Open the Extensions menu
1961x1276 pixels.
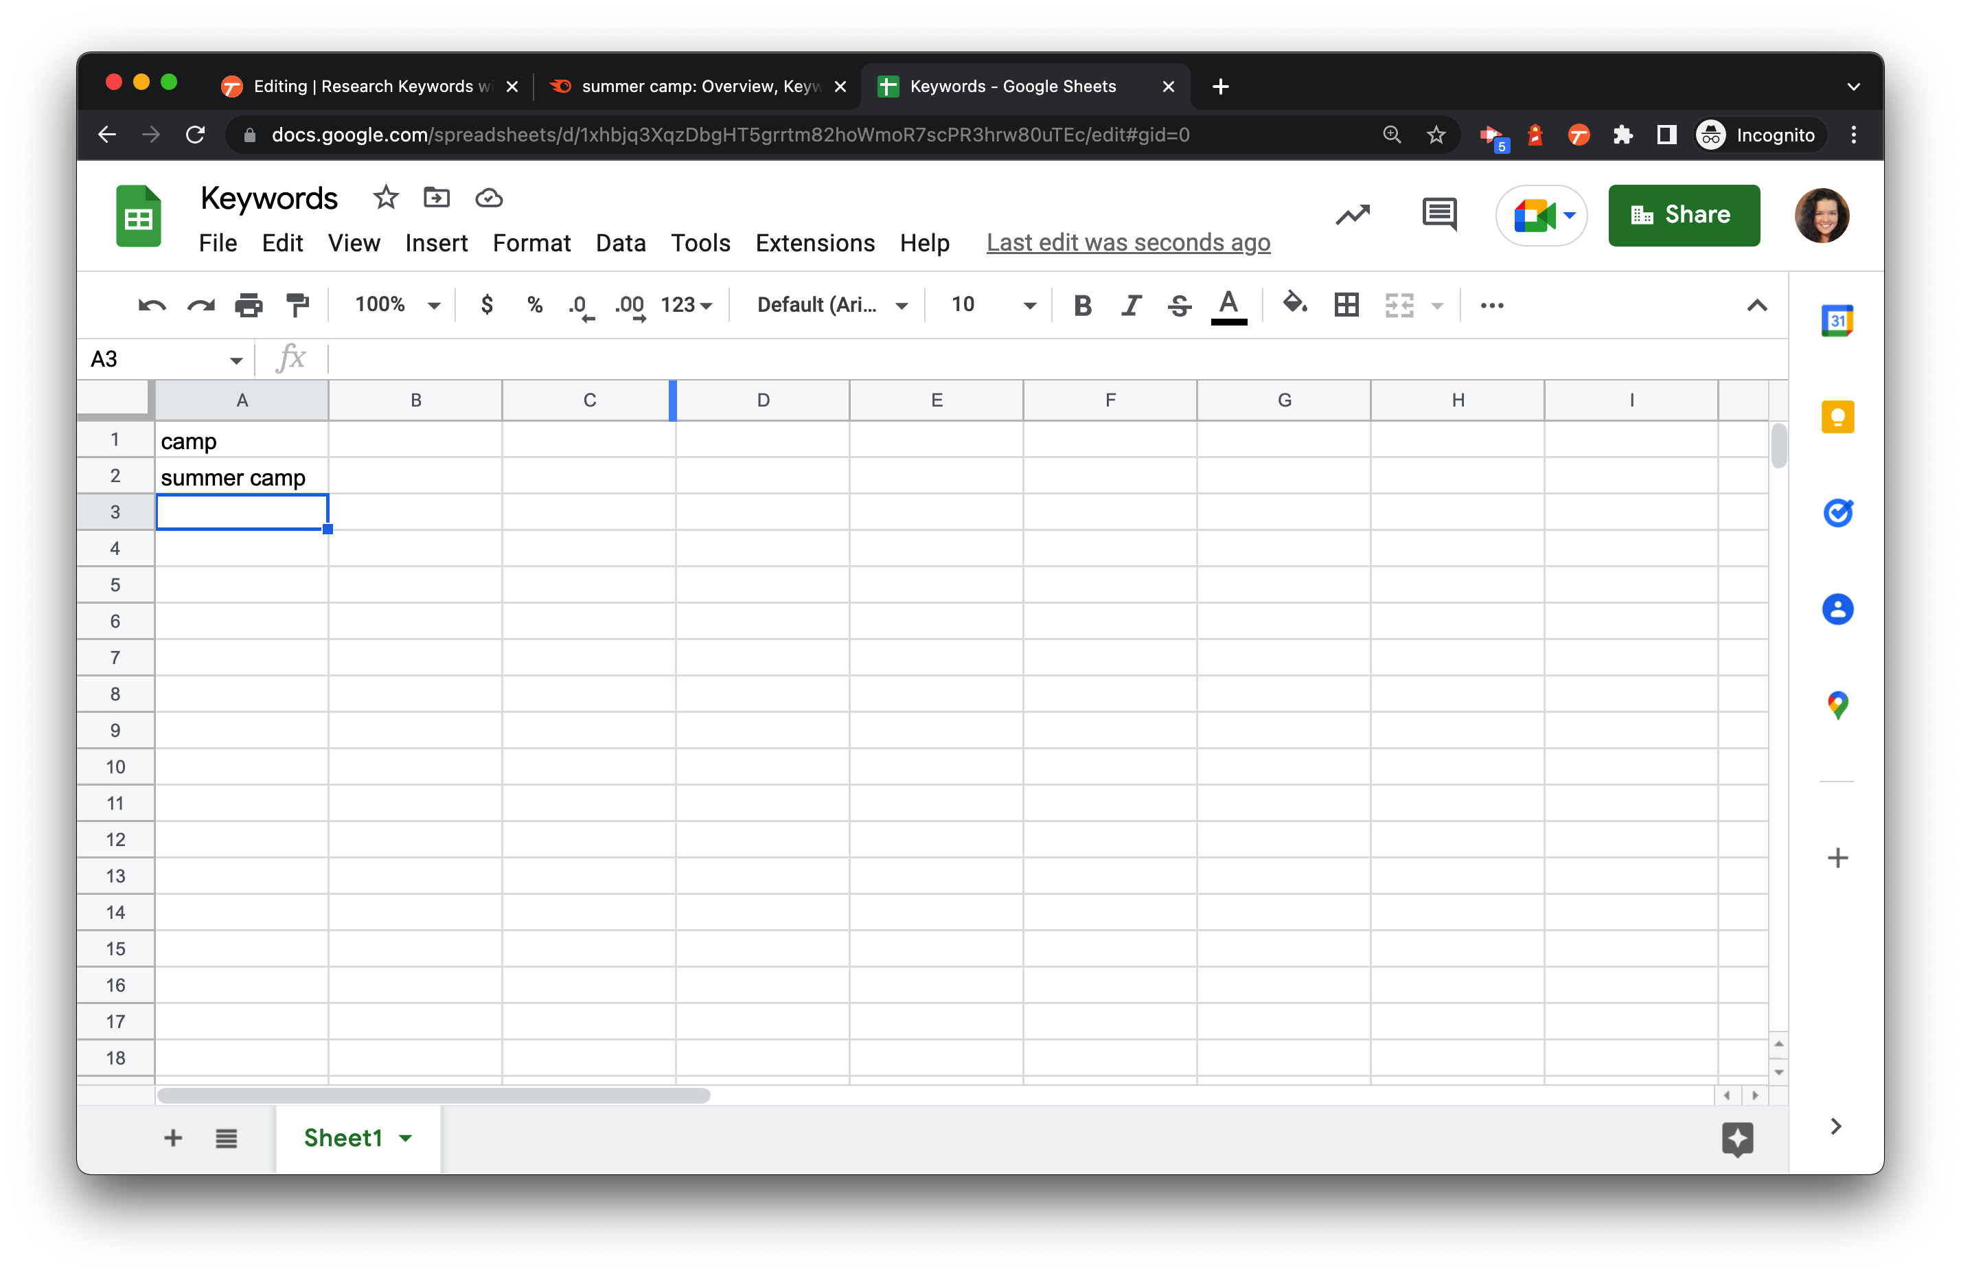click(x=815, y=243)
